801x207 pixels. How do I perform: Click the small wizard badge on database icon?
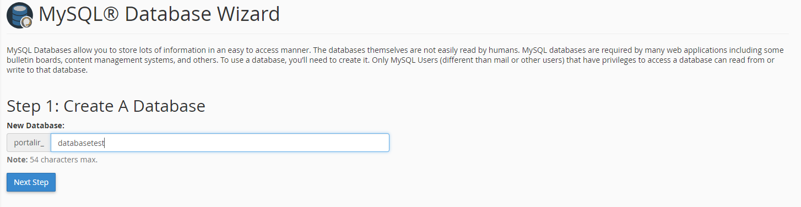[x=26, y=22]
